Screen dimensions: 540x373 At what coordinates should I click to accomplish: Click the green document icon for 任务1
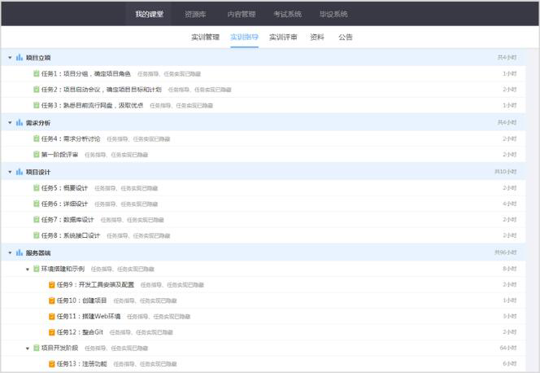pyautogui.click(x=37, y=74)
